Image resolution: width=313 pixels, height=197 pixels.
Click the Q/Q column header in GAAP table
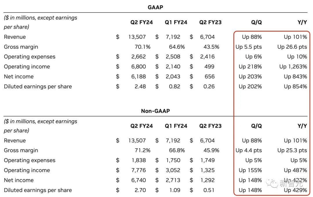click(x=256, y=22)
